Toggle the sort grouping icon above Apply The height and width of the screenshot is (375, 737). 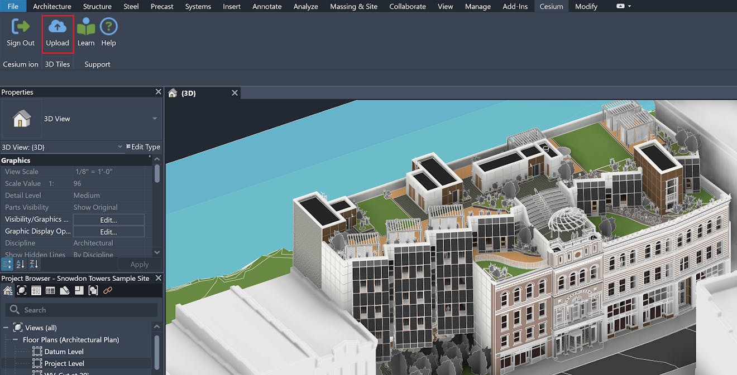pyautogui.click(x=7, y=264)
